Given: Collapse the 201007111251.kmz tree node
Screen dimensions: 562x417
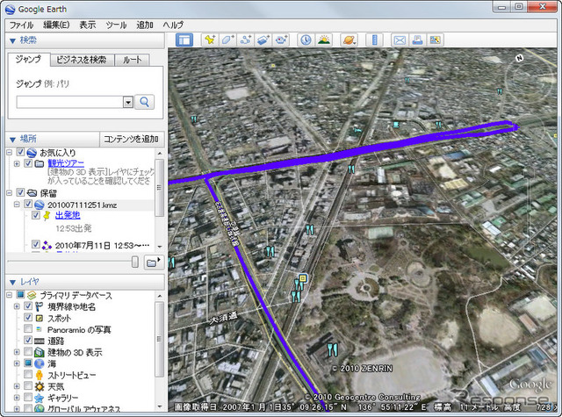Looking at the screenshot, I should 17,205.
